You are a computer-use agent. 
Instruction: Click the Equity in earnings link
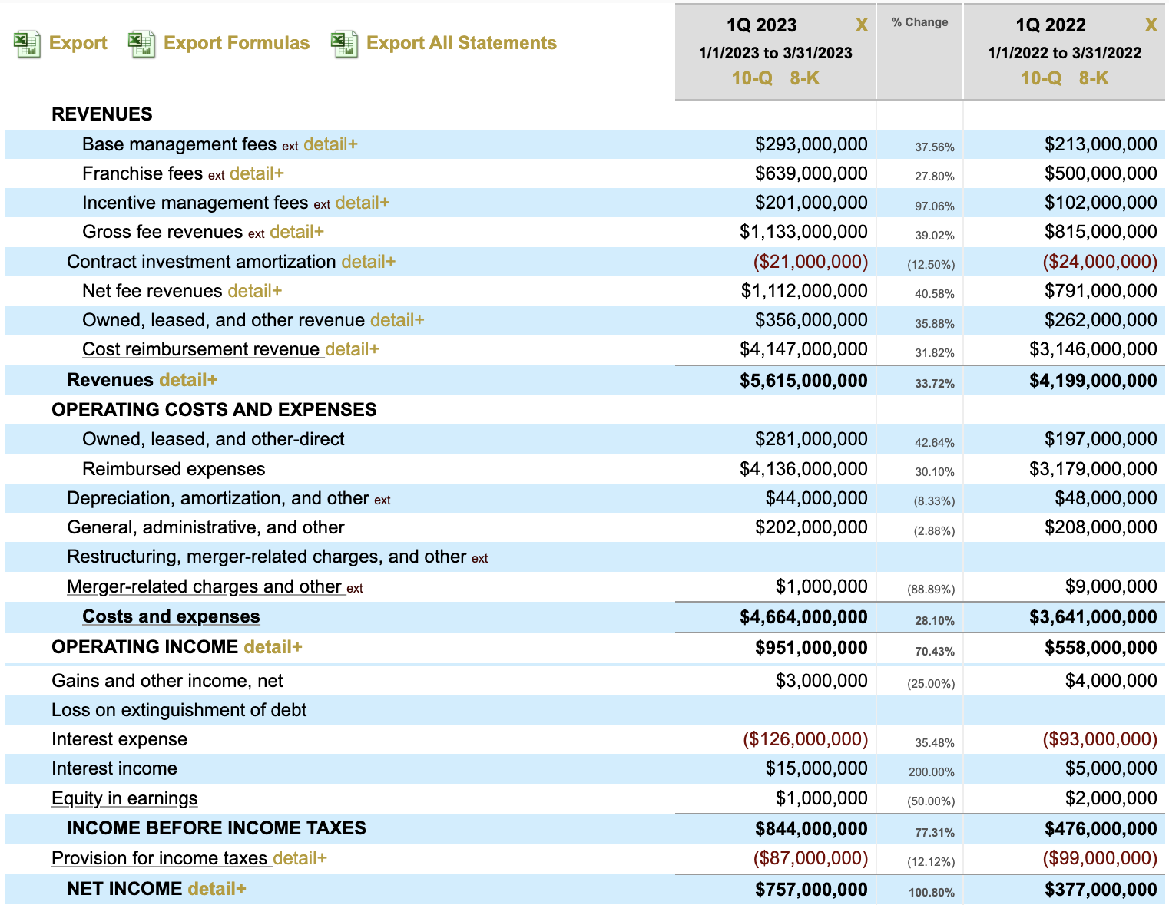[124, 798]
